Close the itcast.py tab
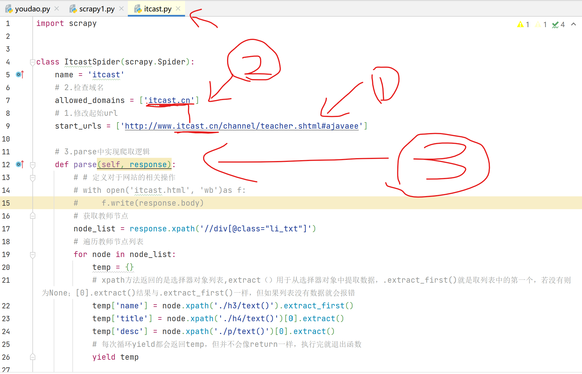 click(178, 9)
